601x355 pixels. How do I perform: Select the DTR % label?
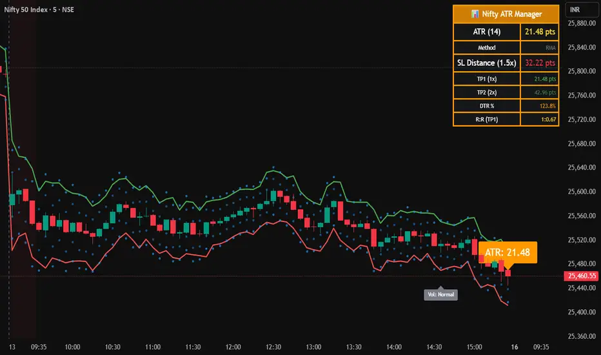tap(486, 106)
